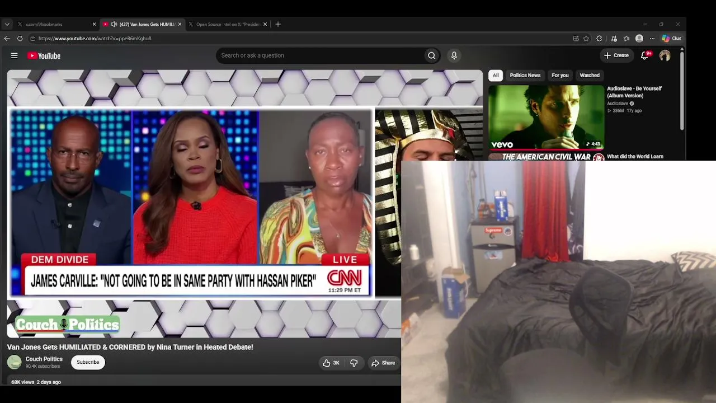Image resolution: width=716 pixels, height=403 pixels.
Task: Open the Audioslave video thumbnail
Action: pos(547,117)
